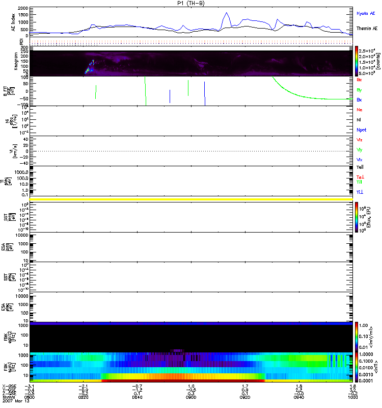Viewport: 382px width, 408px height.
Task: Click the green Viy legend label
Action: 360,150
